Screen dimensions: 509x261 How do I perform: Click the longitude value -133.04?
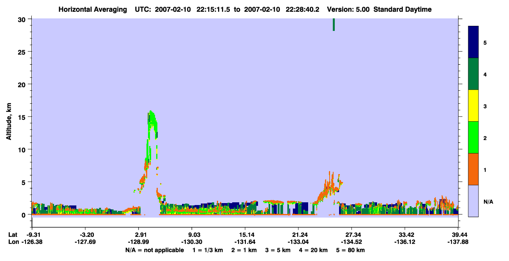click(x=298, y=242)
